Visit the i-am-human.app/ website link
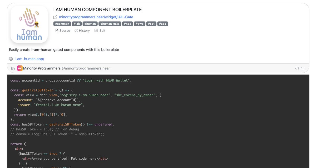Screen dimensions: 316x168 29,59
